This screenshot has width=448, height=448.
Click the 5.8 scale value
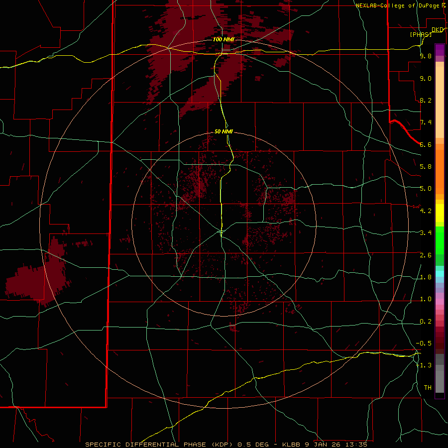426,167
